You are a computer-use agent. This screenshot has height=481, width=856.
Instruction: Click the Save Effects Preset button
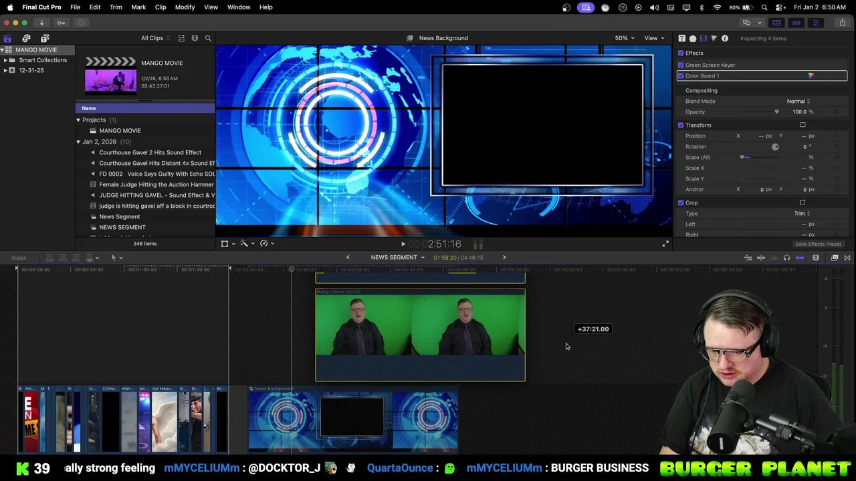click(x=818, y=244)
